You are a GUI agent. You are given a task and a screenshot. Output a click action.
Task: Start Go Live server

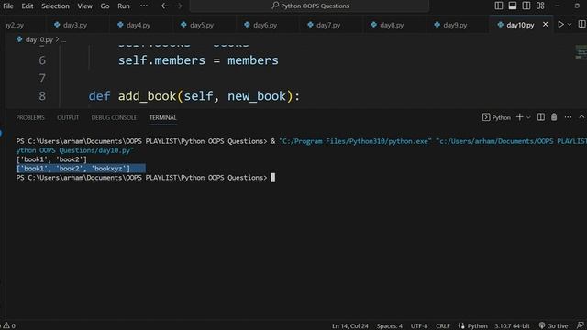(x=553, y=326)
